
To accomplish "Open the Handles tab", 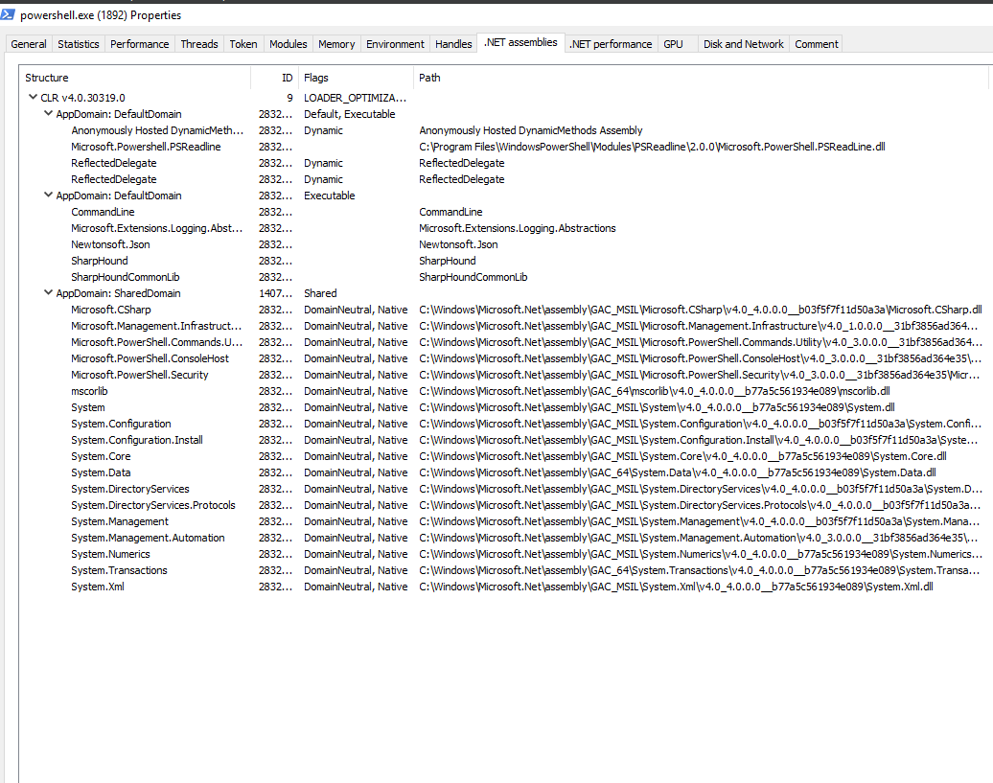I will point(452,43).
